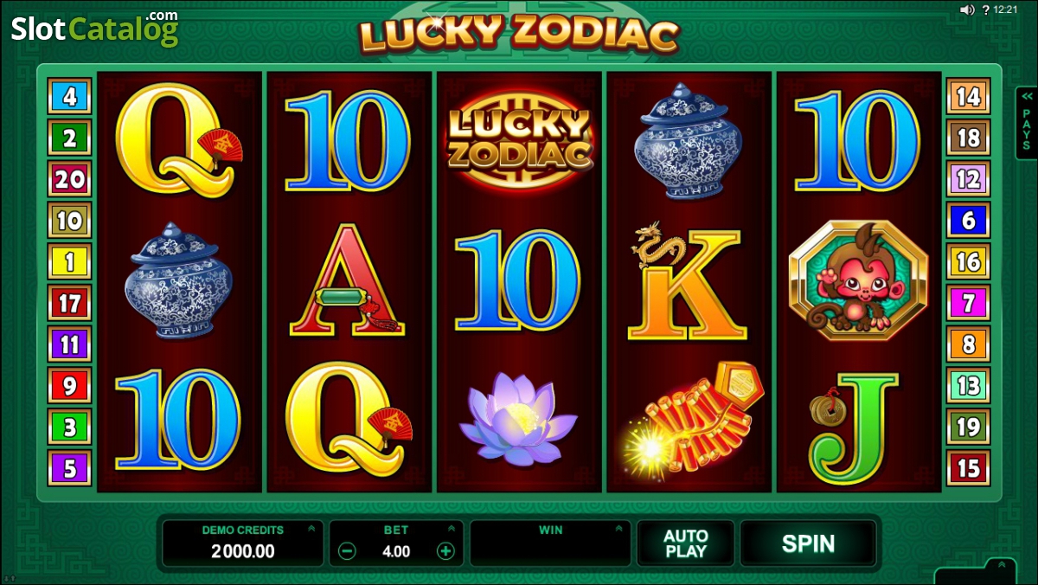Decrease bet with the minus button
Screen dimensions: 1038x585
coord(347,551)
